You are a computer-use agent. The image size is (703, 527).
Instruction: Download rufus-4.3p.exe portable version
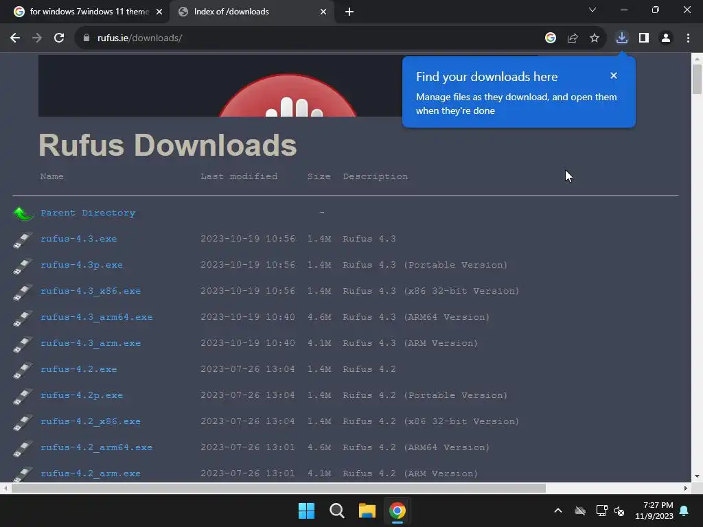pyautogui.click(x=82, y=265)
